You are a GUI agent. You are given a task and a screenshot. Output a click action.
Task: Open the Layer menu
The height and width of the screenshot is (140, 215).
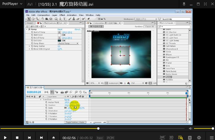coord(54,15)
